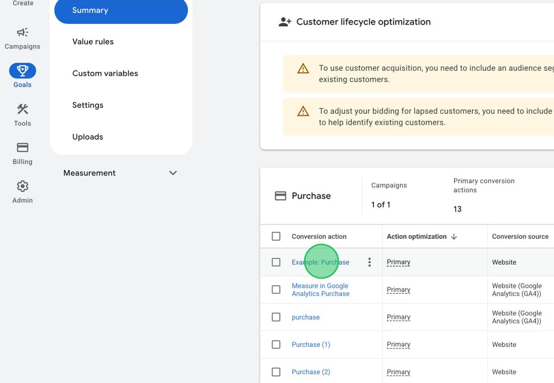Go to Custom variables menu item
Screen dimensions: 554x383
click(x=105, y=73)
